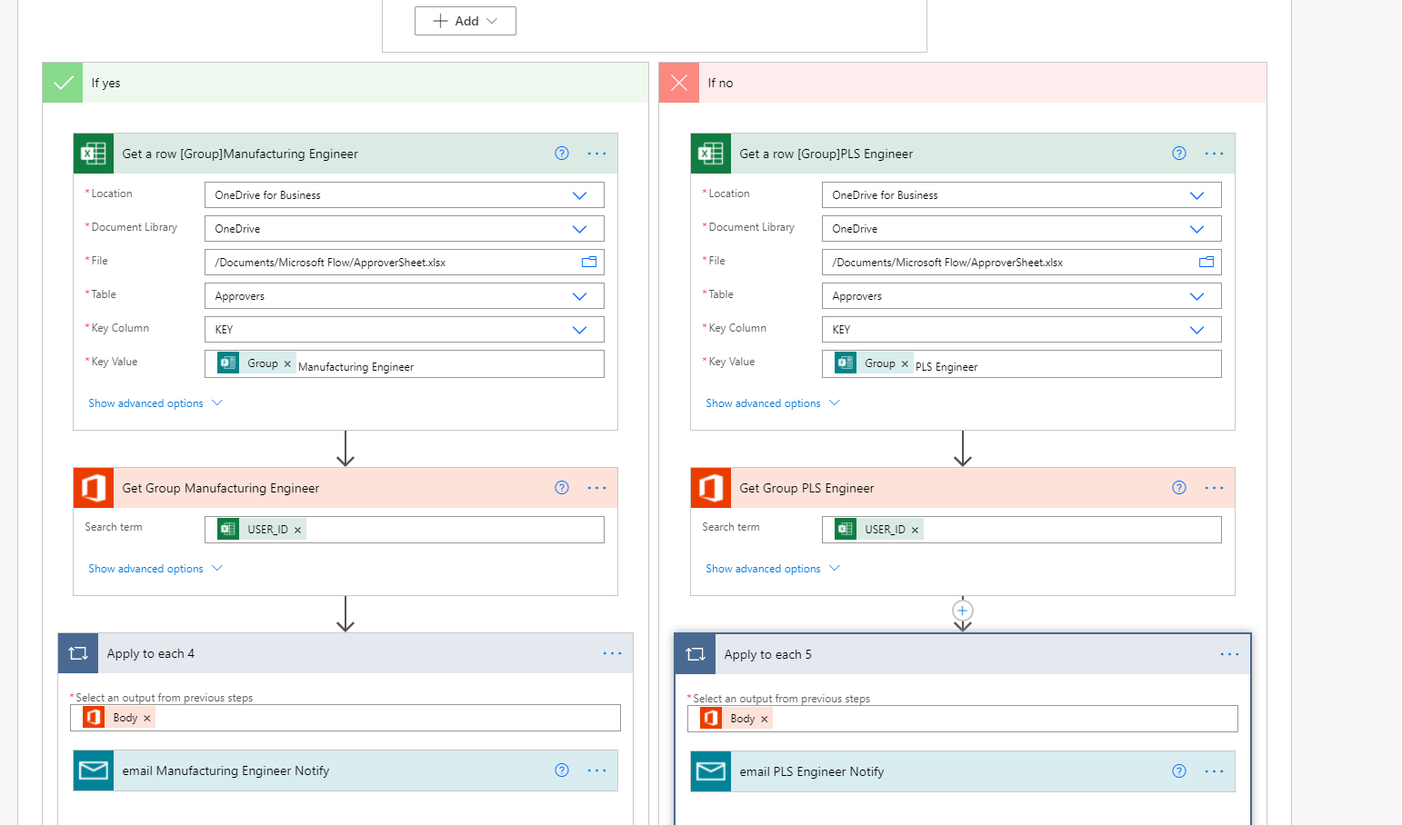Click Apply to each 4 header title

pyautogui.click(x=151, y=653)
